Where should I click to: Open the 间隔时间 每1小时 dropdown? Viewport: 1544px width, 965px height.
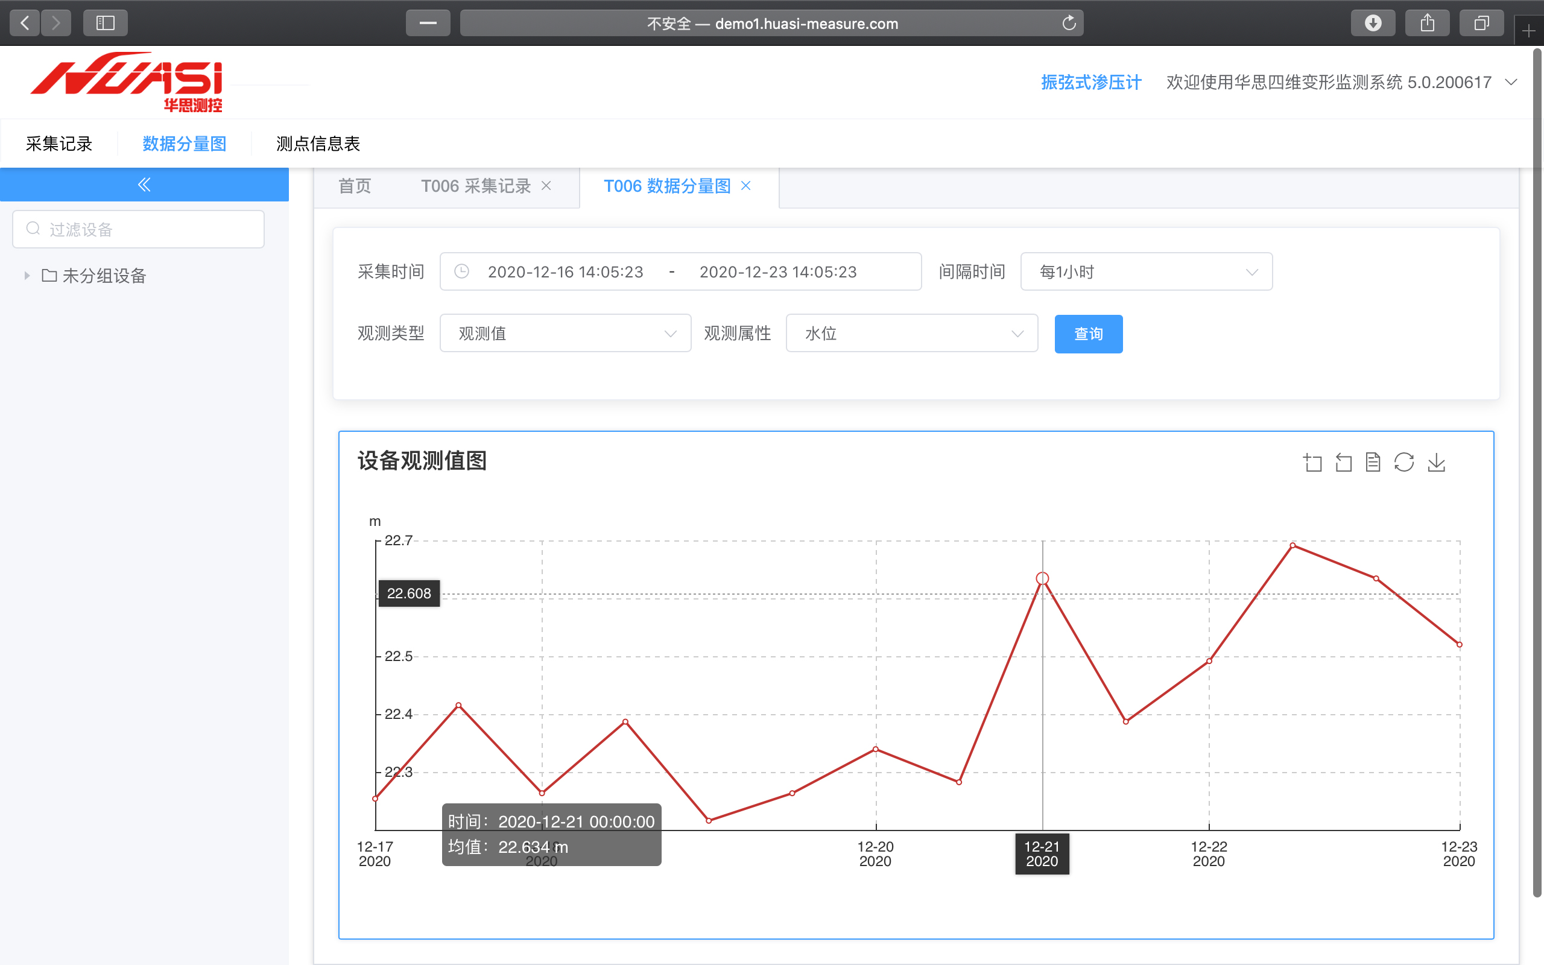tap(1147, 272)
